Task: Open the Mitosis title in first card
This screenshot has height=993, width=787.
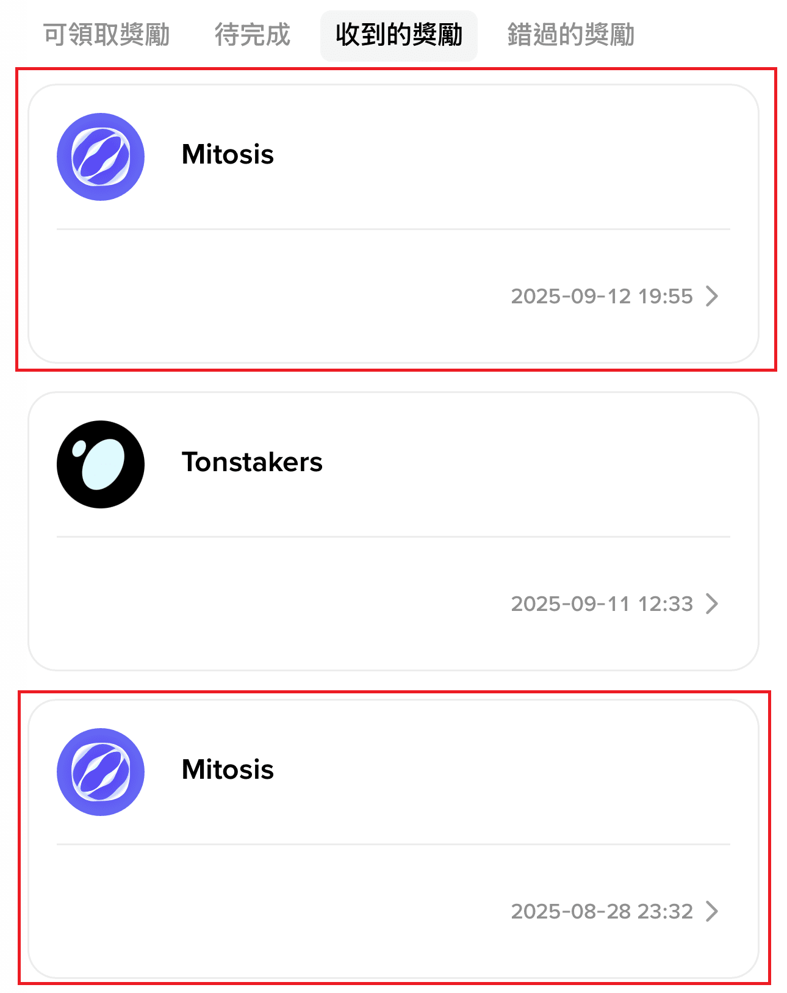Action: pyautogui.click(x=228, y=154)
